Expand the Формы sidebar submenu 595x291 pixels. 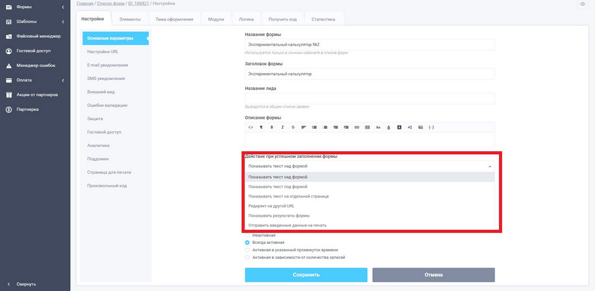(63, 7)
